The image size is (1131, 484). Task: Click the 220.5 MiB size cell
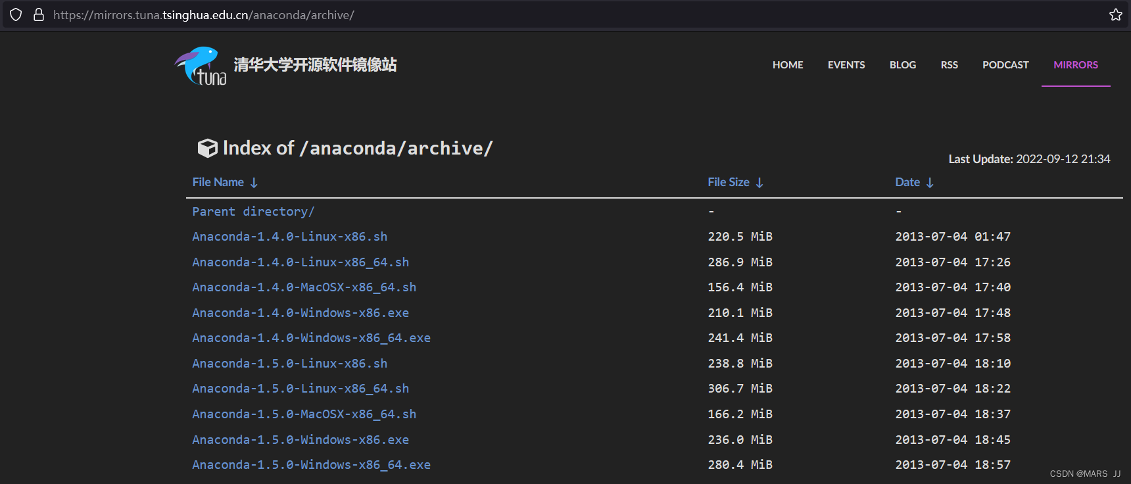pyautogui.click(x=740, y=237)
